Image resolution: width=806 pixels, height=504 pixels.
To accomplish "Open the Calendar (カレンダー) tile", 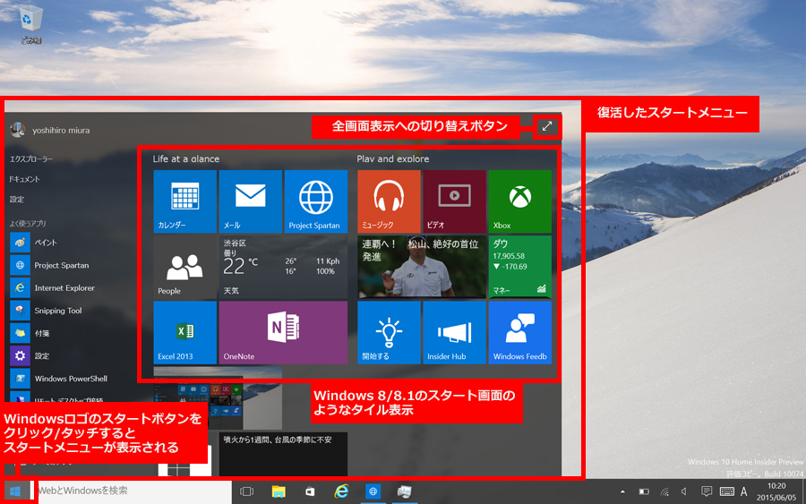I will [185, 201].
